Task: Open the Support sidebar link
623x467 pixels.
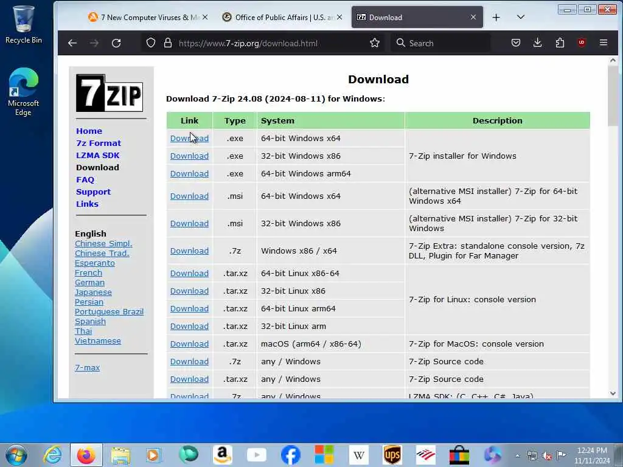Action: tap(93, 192)
